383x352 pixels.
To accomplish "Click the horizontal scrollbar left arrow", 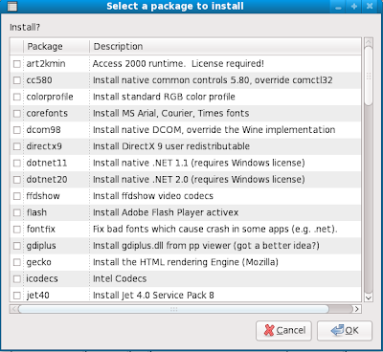I will point(13,309).
